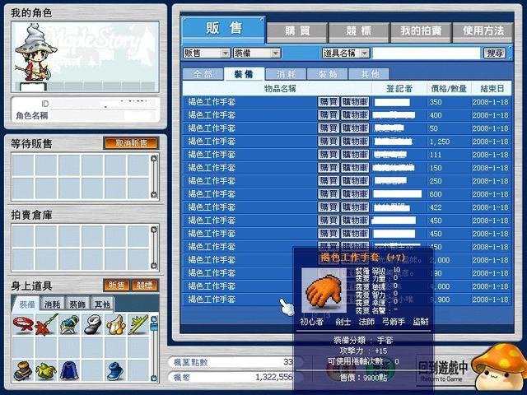This screenshot has height=395, width=527.
Task: Filter listings by 其他 tab in list
Action: point(370,74)
